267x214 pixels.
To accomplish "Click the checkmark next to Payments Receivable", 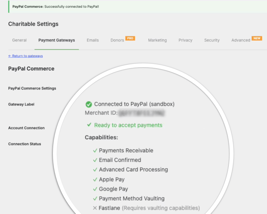I will [x=95, y=150].
